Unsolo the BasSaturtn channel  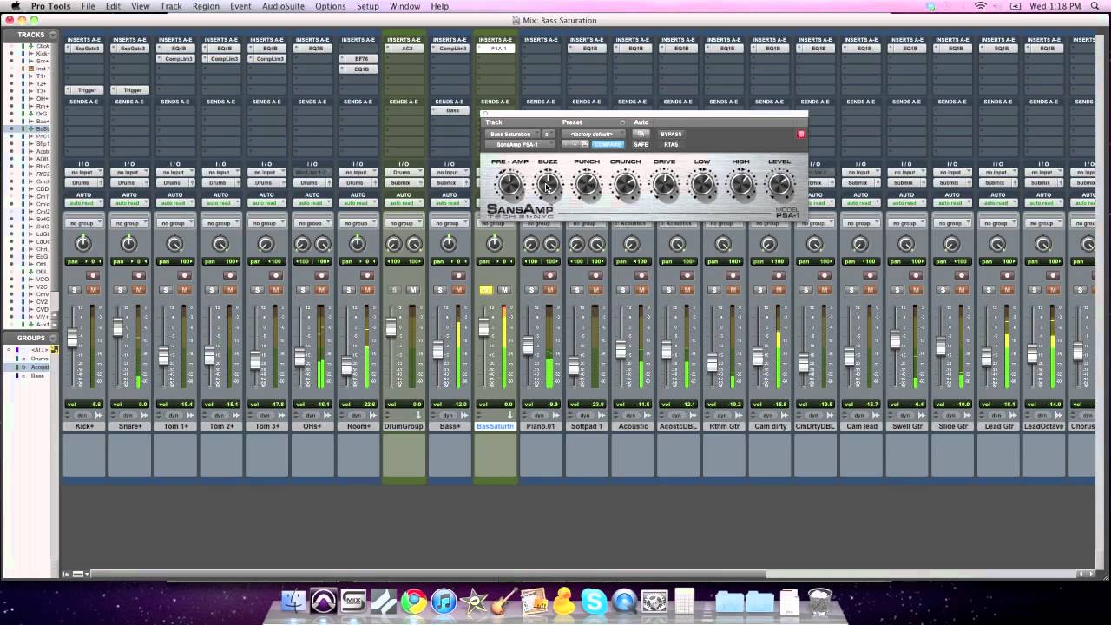(485, 290)
